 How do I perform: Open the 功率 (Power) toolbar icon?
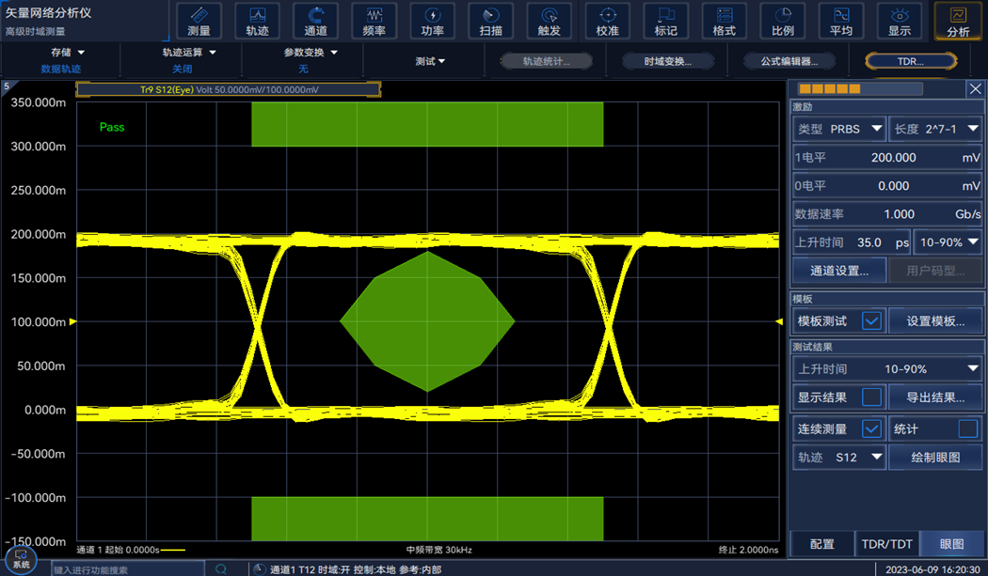pyautogui.click(x=432, y=21)
